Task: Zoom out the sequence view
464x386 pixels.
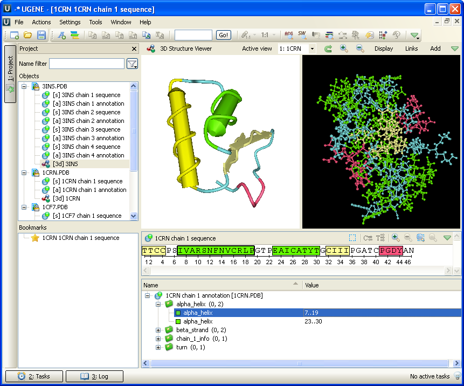Action: pos(408,237)
